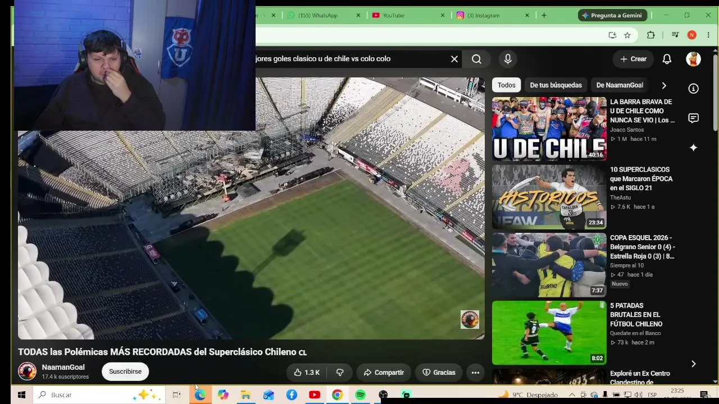719x404 pixels.
Task: Open File Explorer from taskbar
Action: tap(245, 395)
